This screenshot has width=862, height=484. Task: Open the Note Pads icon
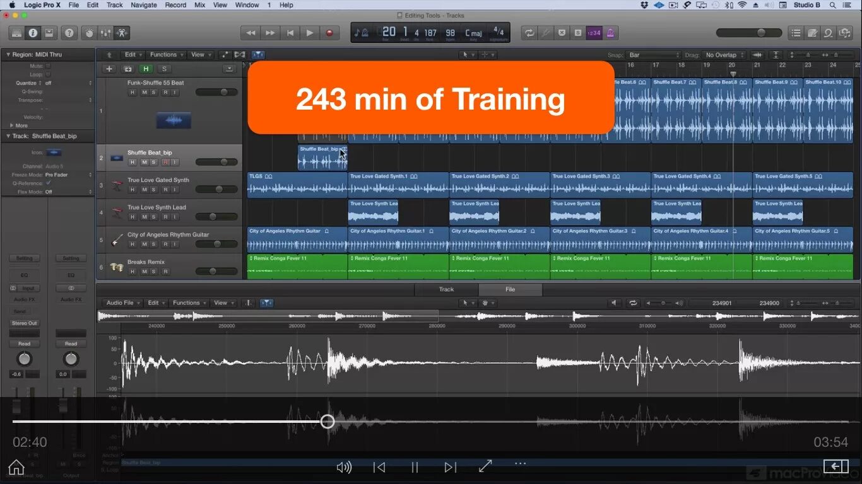click(x=813, y=33)
